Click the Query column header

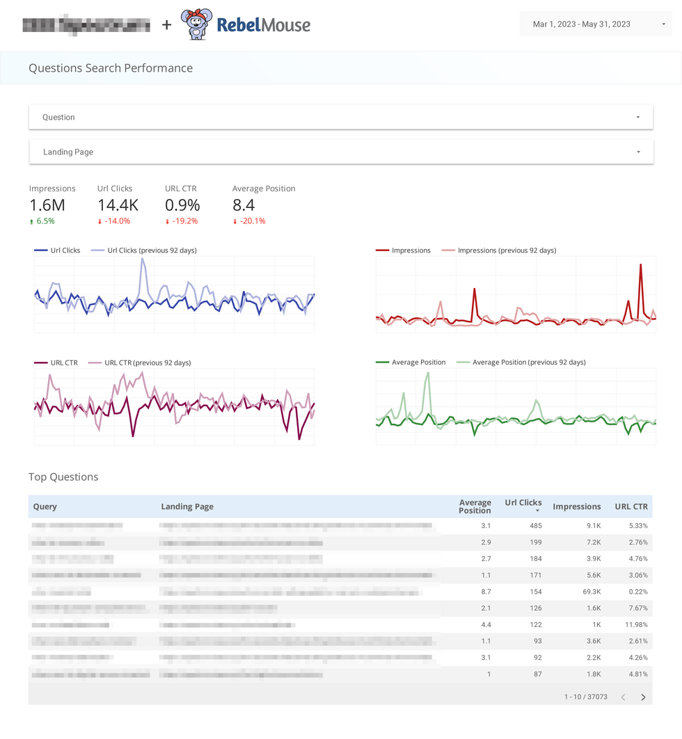pyautogui.click(x=45, y=506)
